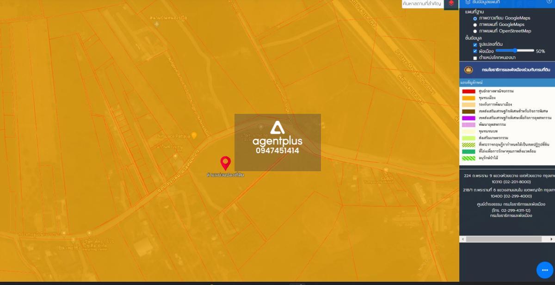The image size is (555, 285).
Task: Click the important places search field
Action: [x=423, y=4]
